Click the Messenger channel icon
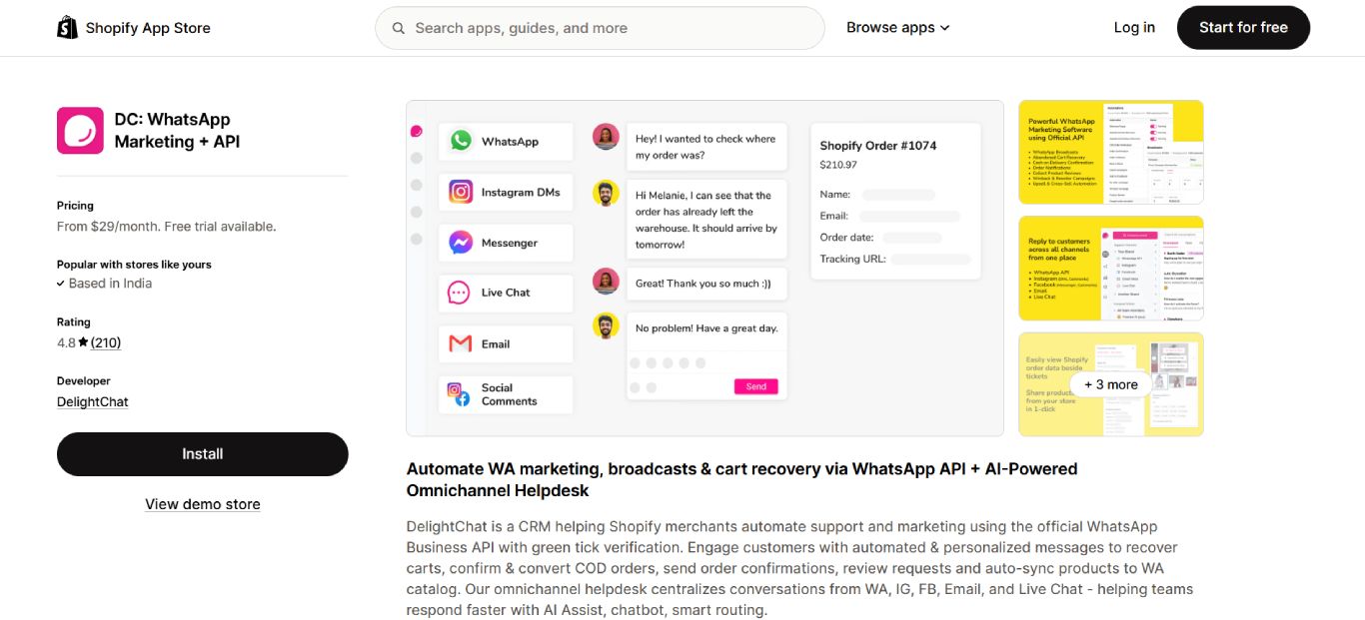The width and height of the screenshot is (1365, 620). coord(461,242)
